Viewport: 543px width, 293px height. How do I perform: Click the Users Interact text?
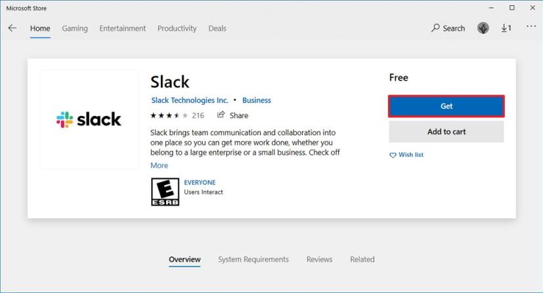204,192
